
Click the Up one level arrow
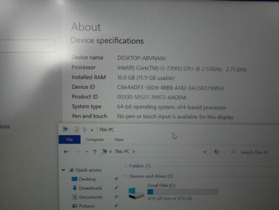(x=95, y=152)
